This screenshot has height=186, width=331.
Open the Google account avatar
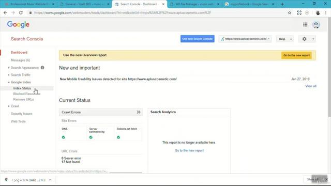point(316,25)
